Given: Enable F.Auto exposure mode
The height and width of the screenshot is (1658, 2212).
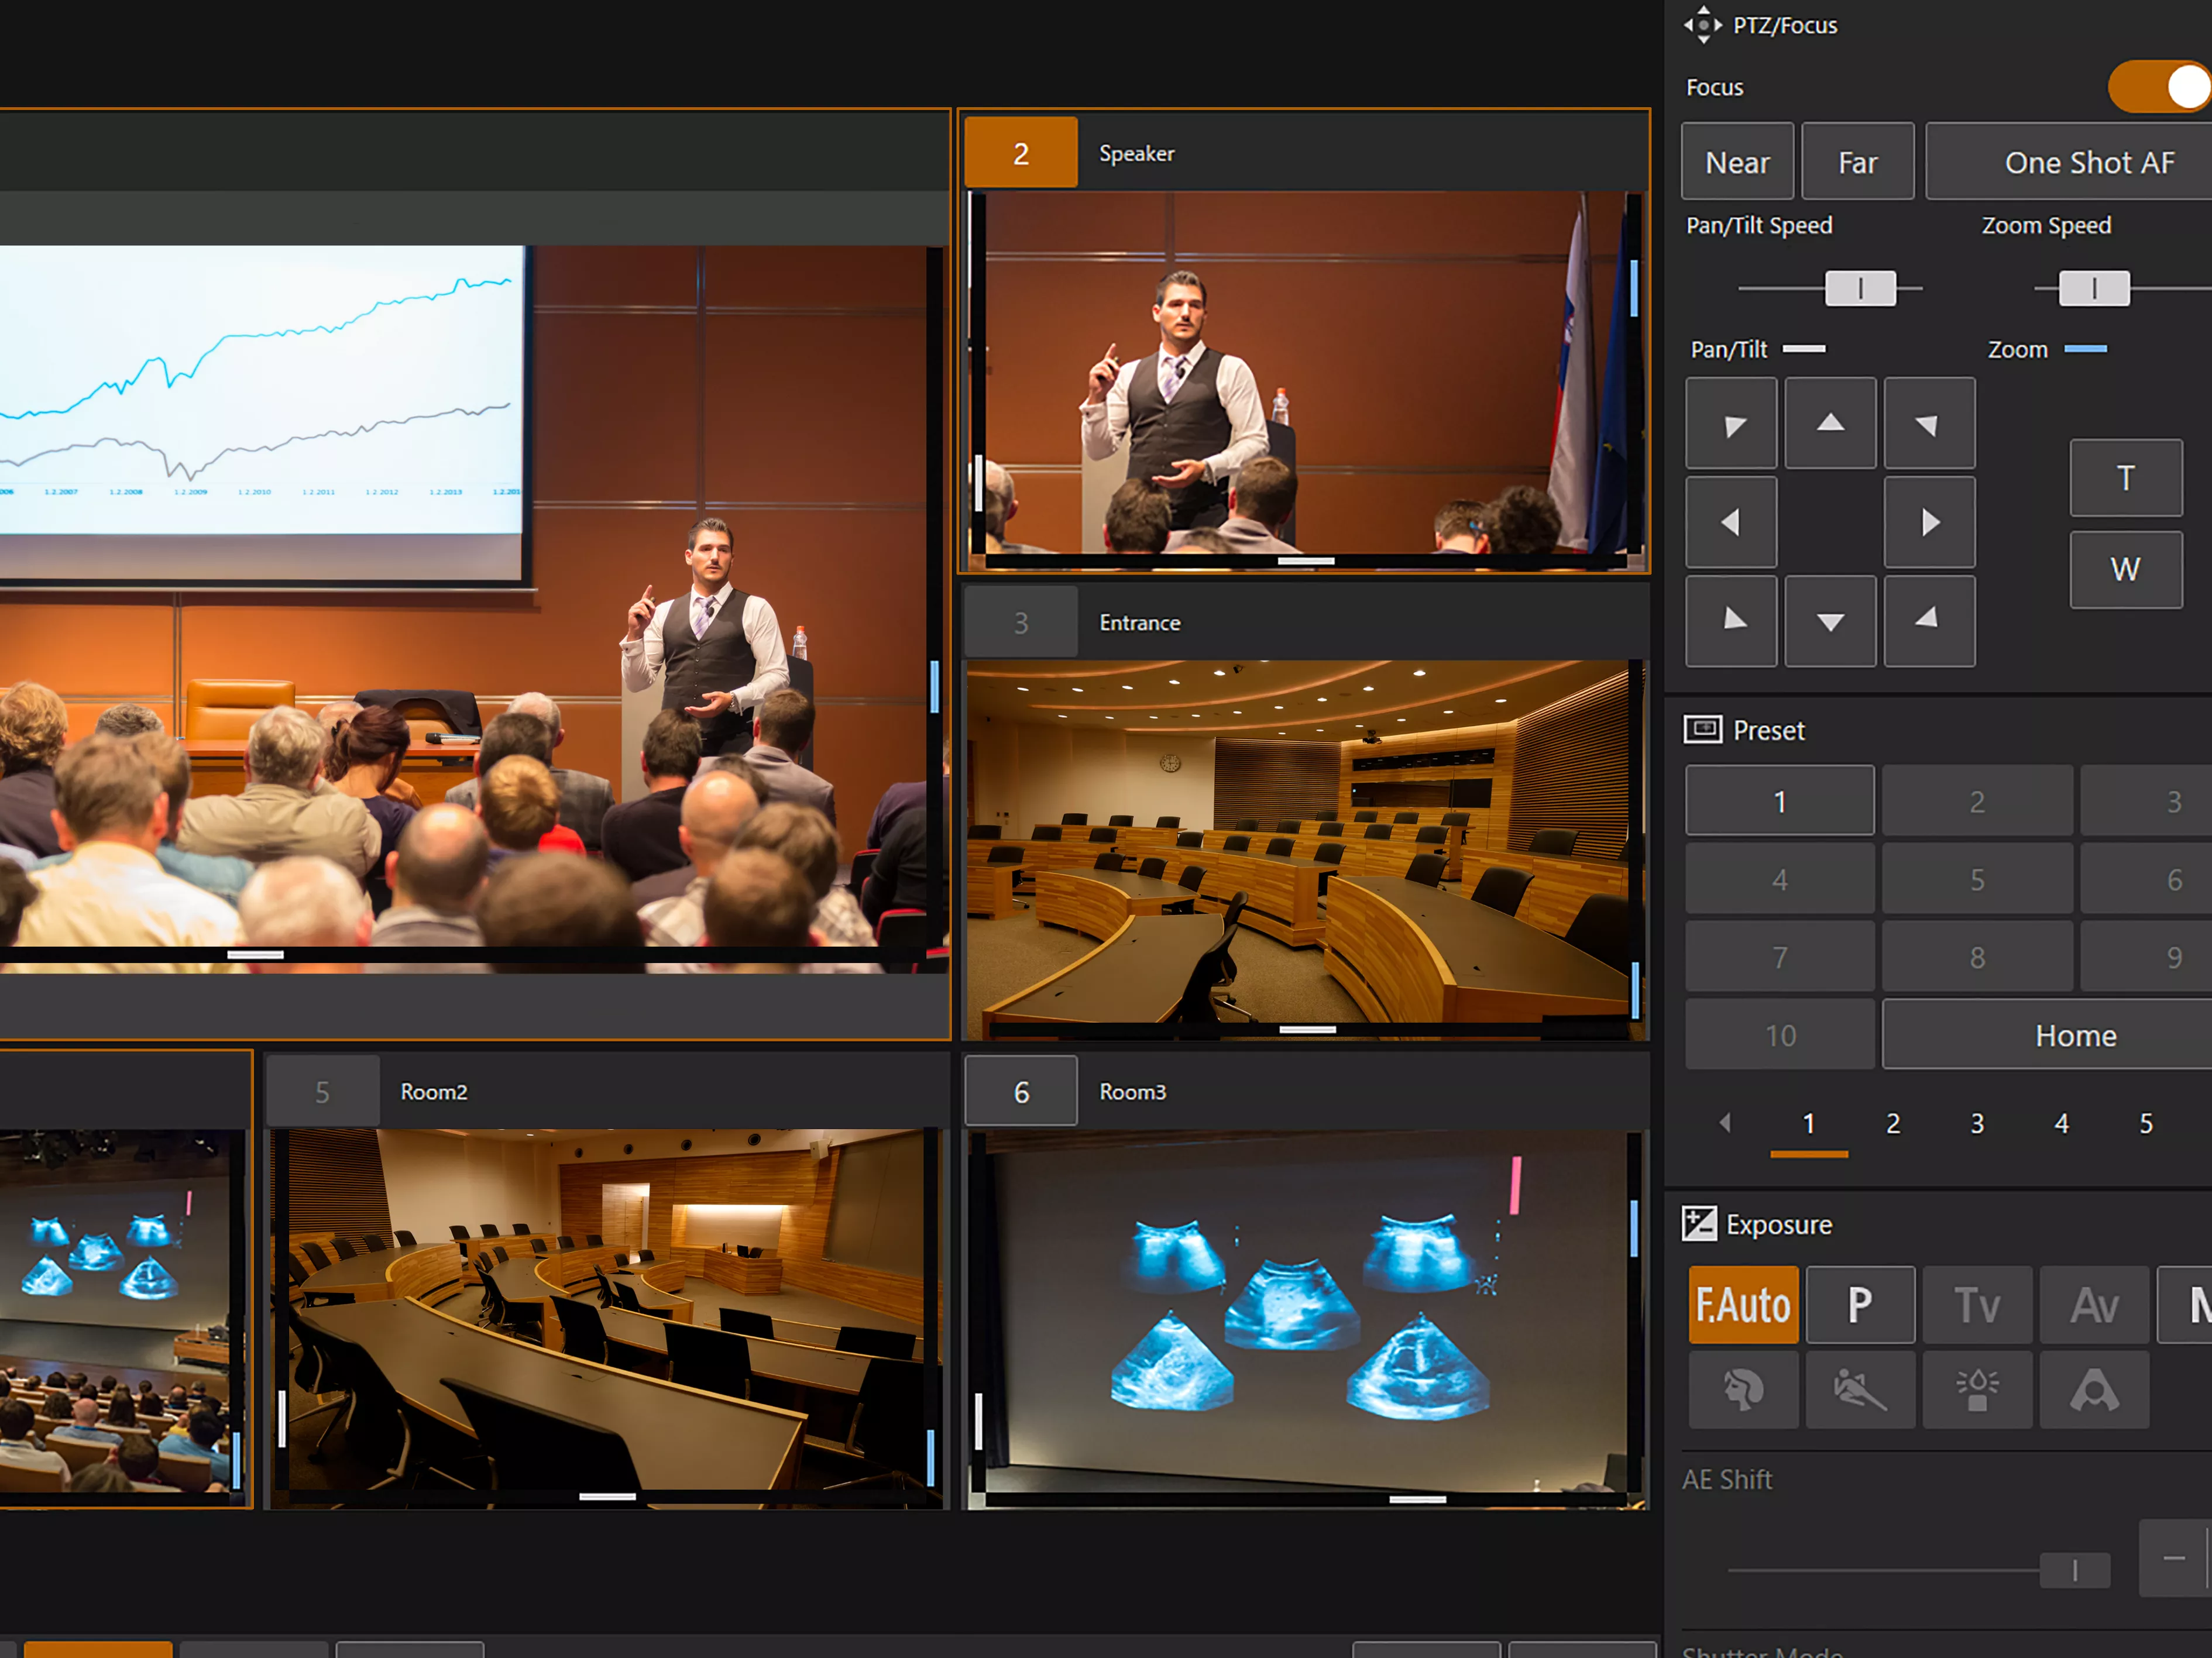Looking at the screenshot, I should click(x=1742, y=1304).
